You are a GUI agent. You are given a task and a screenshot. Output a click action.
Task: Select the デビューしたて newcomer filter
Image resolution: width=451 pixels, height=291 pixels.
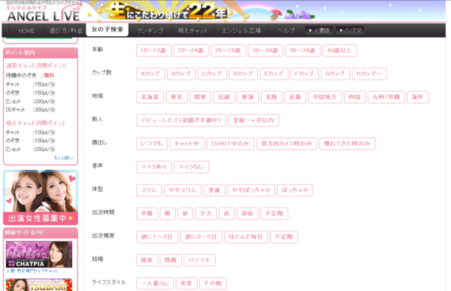click(x=181, y=120)
